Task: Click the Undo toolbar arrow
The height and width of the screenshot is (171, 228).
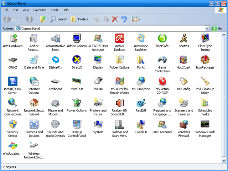Action: 124,19
